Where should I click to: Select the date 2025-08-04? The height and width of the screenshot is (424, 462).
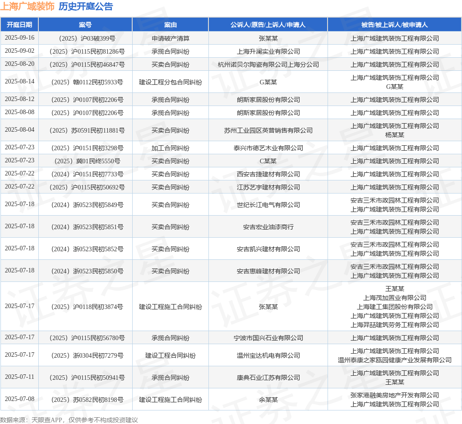pos(19,129)
